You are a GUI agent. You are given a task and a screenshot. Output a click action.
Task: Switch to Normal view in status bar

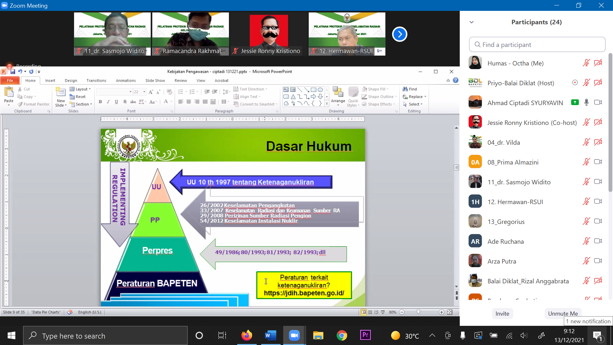point(363,312)
